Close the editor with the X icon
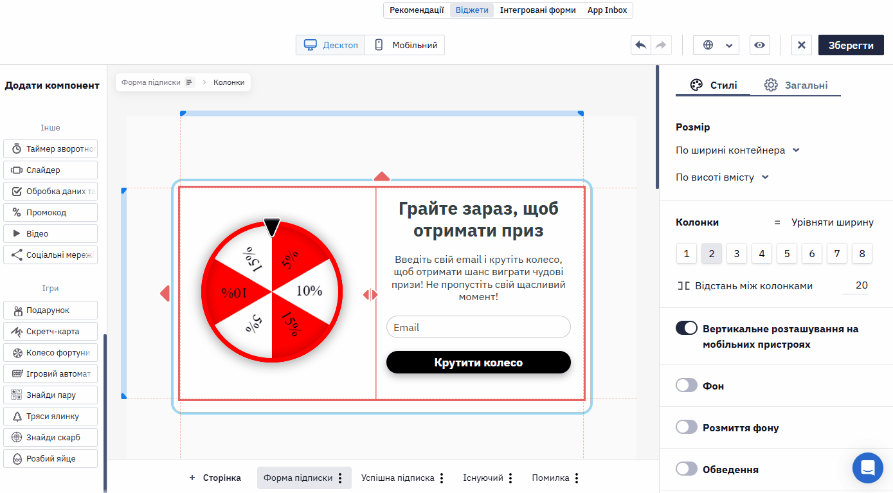Image resolution: width=893 pixels, height=493 pixels. click(x=802, y=45)
